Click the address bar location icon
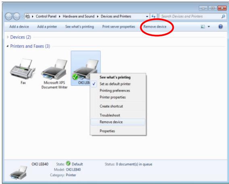The image size is (229, 184). (27, 17)
